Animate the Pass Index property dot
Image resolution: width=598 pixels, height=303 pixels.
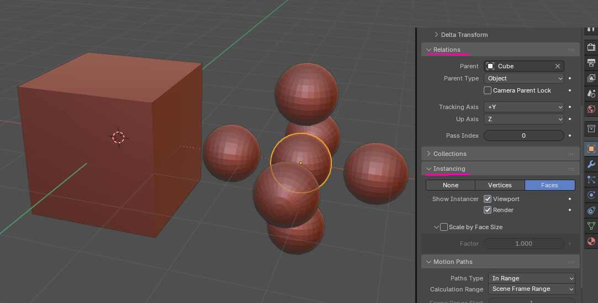[570, 136]
